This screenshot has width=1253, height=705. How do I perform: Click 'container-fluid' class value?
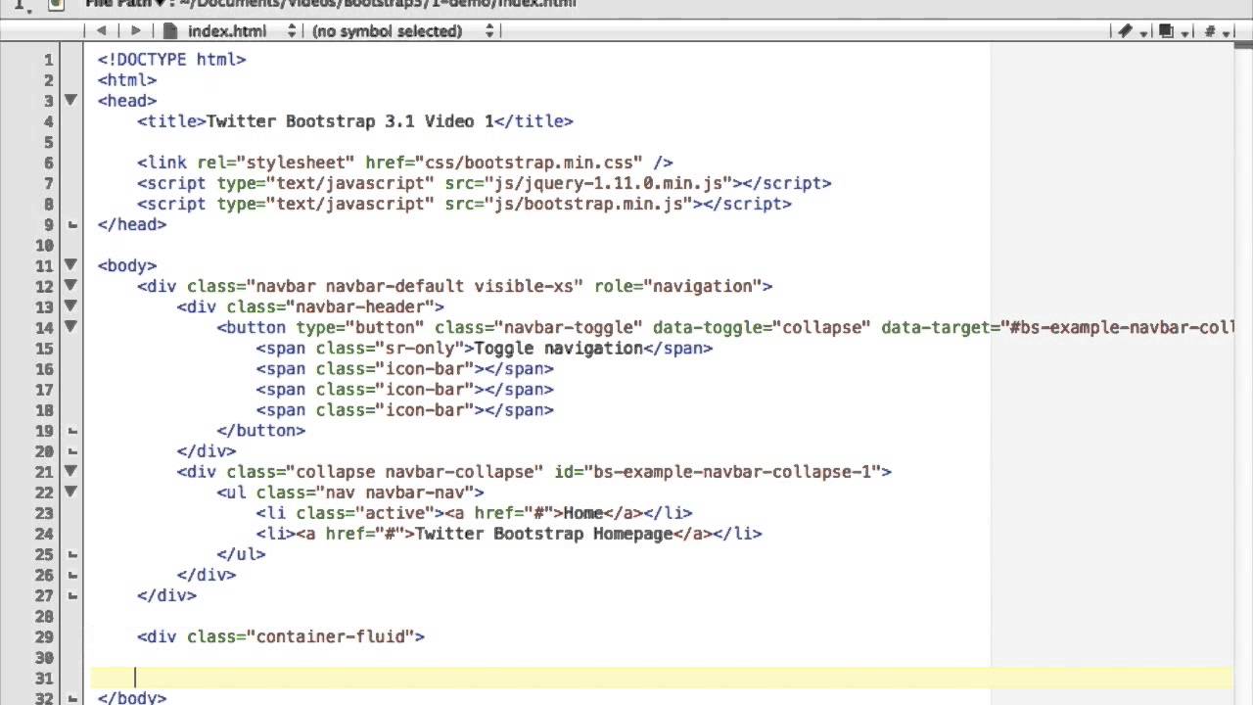(x=331, y=636)
